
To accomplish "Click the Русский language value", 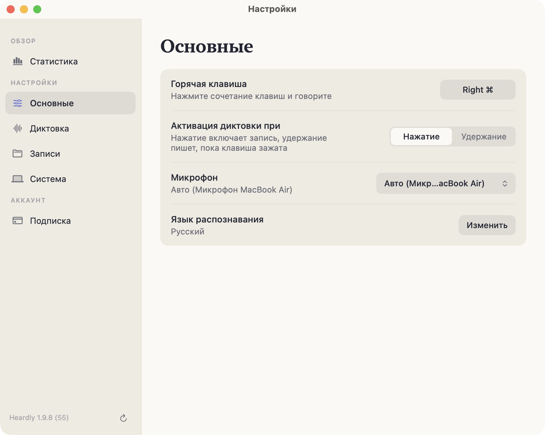I will [x=187, y=231].
